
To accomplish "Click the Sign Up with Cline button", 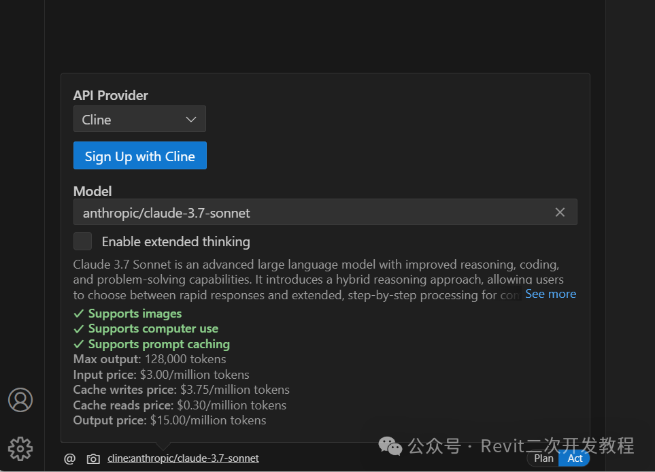I will coord(140,156).
